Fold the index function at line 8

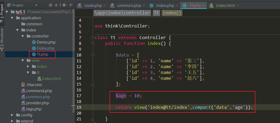[93, 44]
